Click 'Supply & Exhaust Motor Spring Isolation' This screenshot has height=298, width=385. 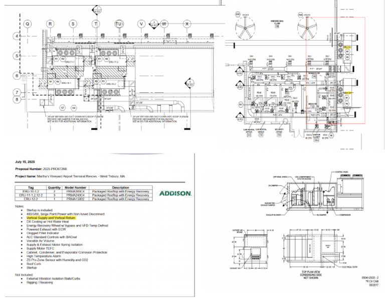(55, 245)
